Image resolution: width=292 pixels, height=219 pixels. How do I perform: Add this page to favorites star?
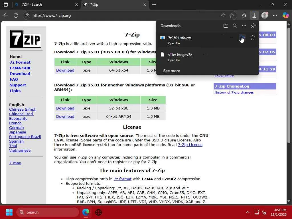(x=232, y=15)
